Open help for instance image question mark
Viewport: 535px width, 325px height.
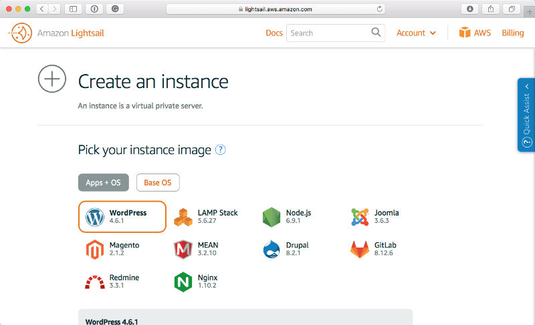pyautogui.click(x=221, y=150)
